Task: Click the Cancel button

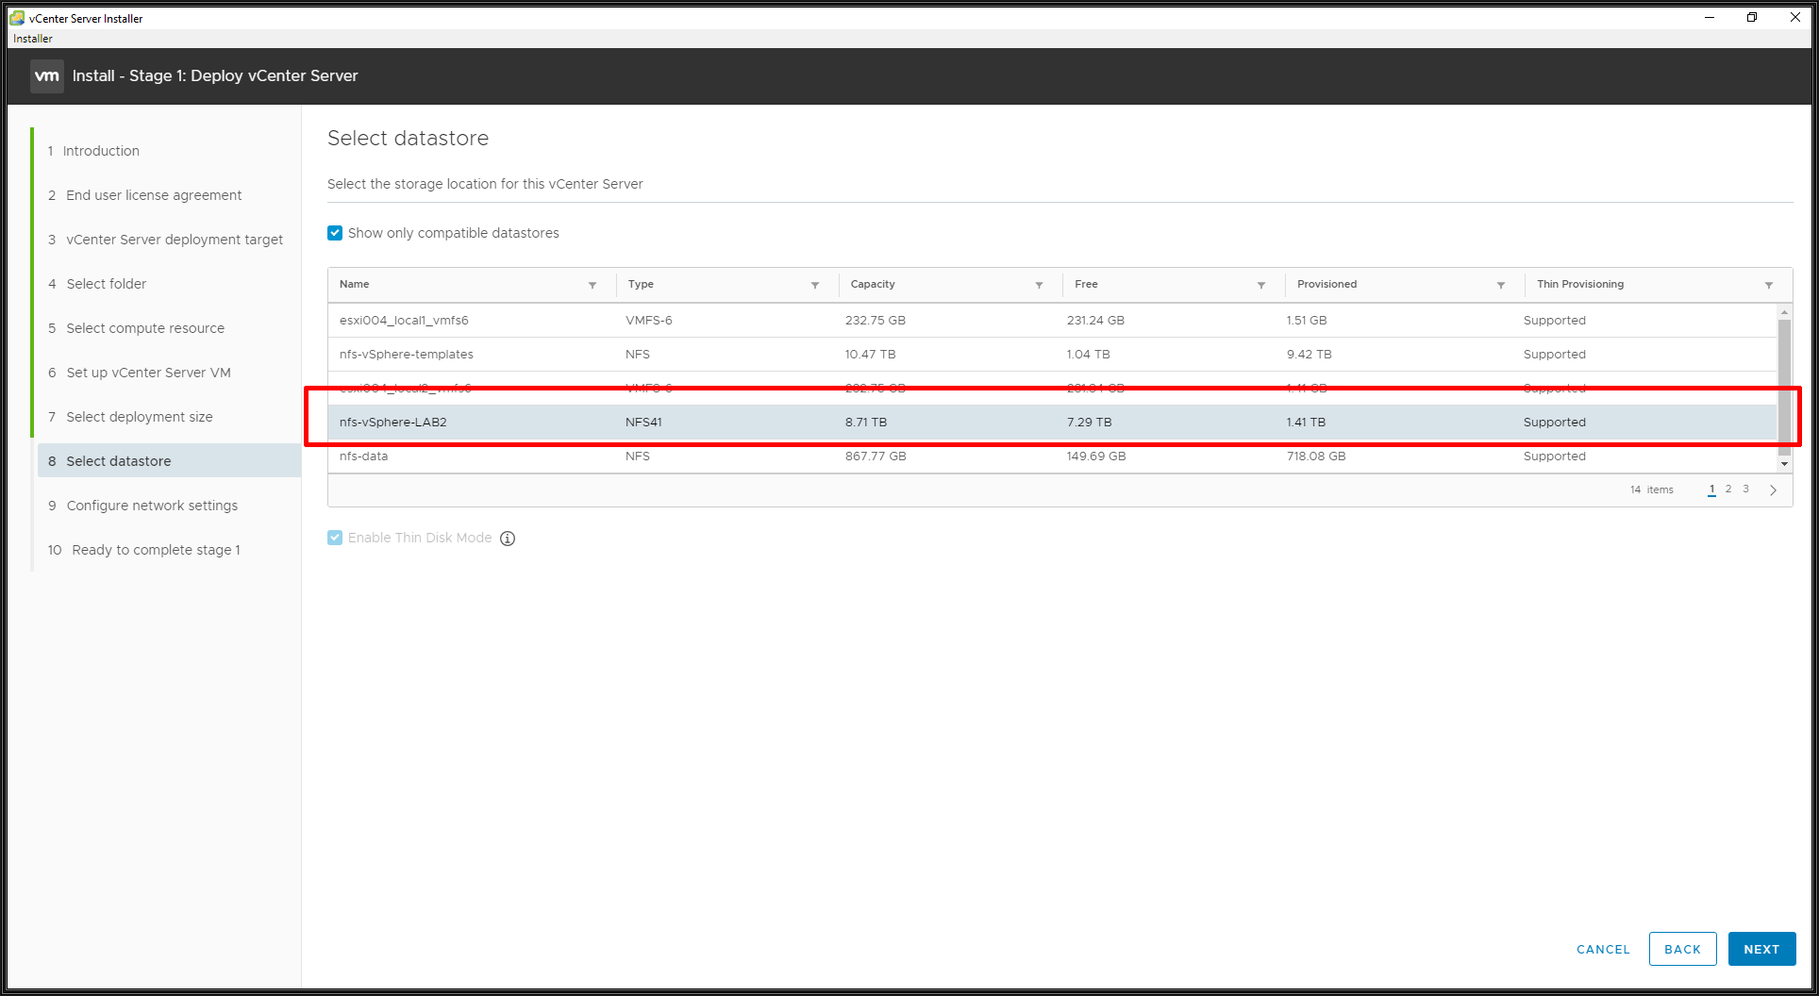Action: 1602,949
